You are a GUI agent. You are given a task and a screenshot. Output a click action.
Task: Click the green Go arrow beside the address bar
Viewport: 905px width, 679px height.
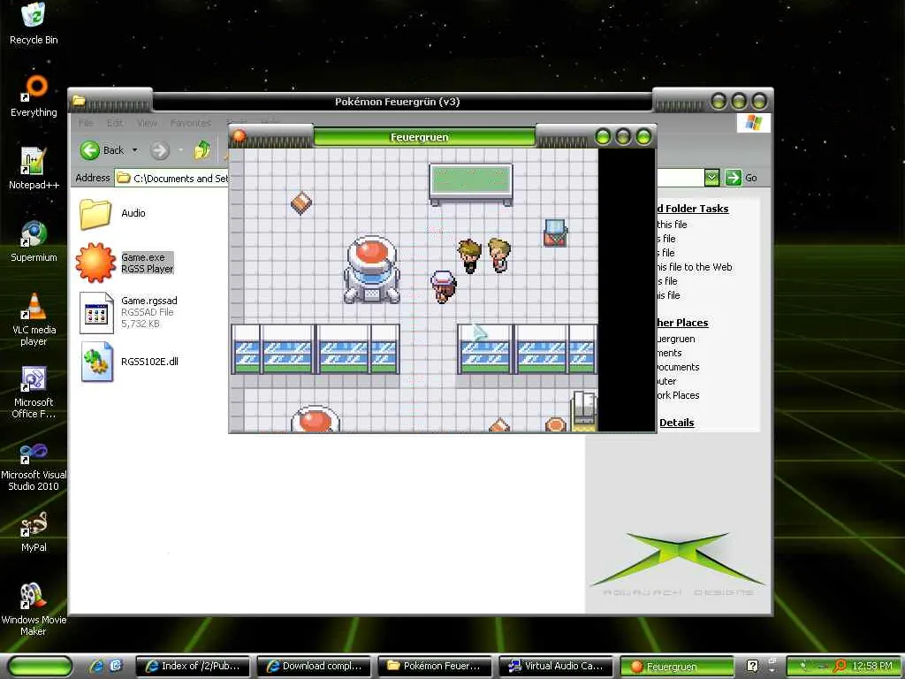coord(733,178)
